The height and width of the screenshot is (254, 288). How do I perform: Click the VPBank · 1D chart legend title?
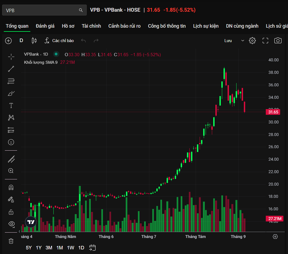36,54
